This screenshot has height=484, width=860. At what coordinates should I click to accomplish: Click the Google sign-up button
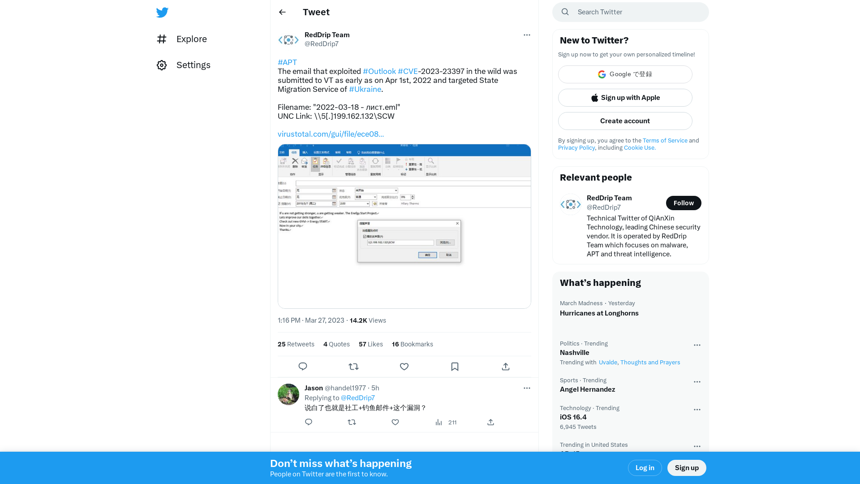(x=625, y=74)
